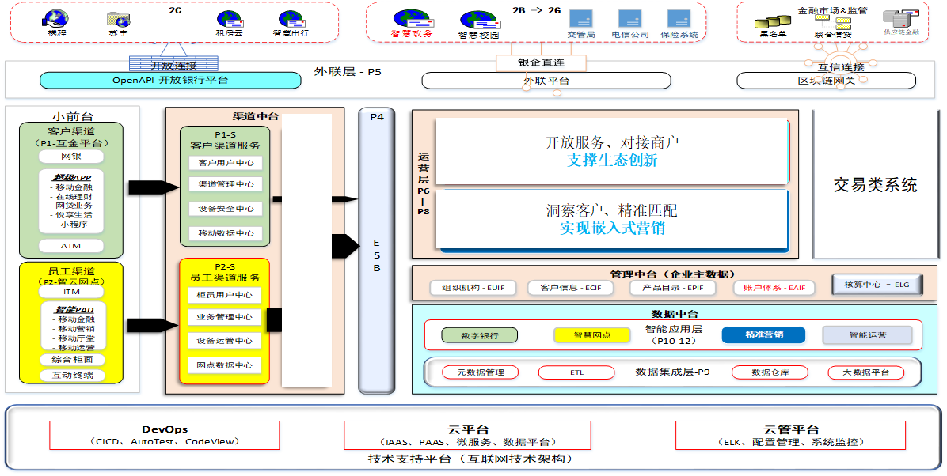947x476 pixels.
Task: Select the 电信公司 icon
Action: point(630,19)
